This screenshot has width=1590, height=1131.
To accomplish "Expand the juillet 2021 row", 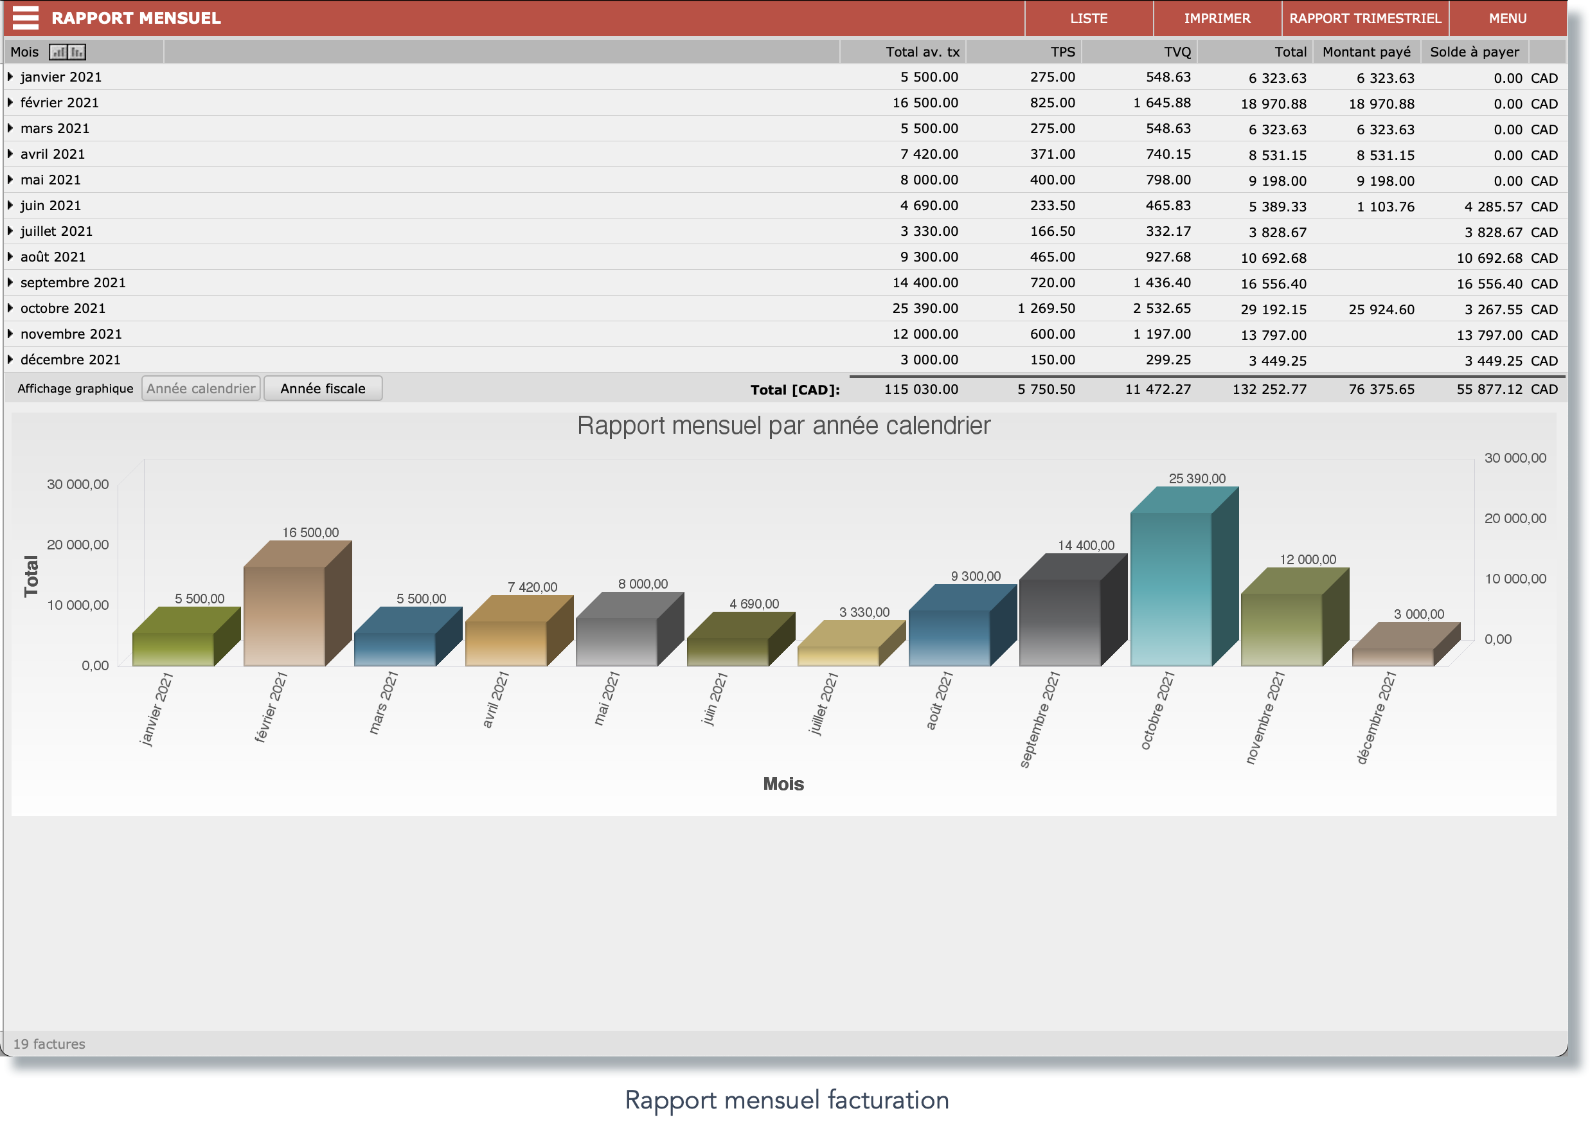I will click(x=10, y=231).
